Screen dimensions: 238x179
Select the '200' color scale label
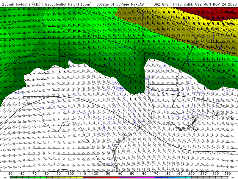(x=191, y=174)
